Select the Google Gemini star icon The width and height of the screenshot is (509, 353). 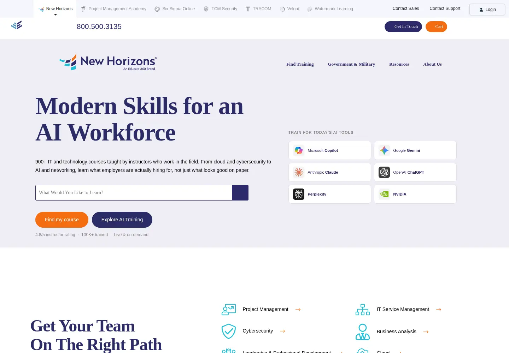[x=384, y=150]
